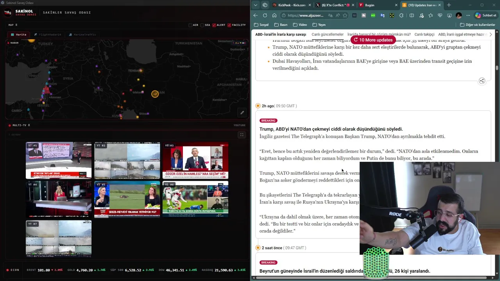Load 10 More updates button
This screenshot has width=500, height=281.
[x=373, y=40]
